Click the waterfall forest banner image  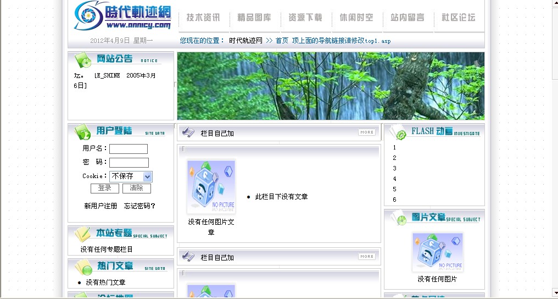tap(331, 86)
